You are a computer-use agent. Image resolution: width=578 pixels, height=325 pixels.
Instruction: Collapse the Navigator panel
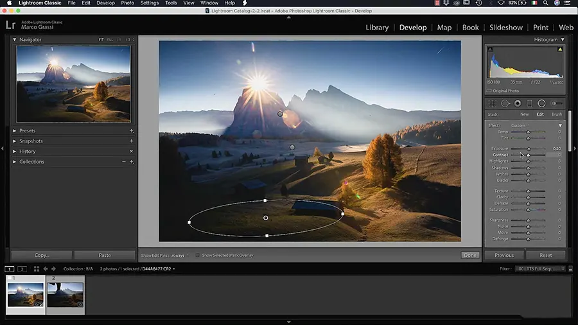point(15,40)
